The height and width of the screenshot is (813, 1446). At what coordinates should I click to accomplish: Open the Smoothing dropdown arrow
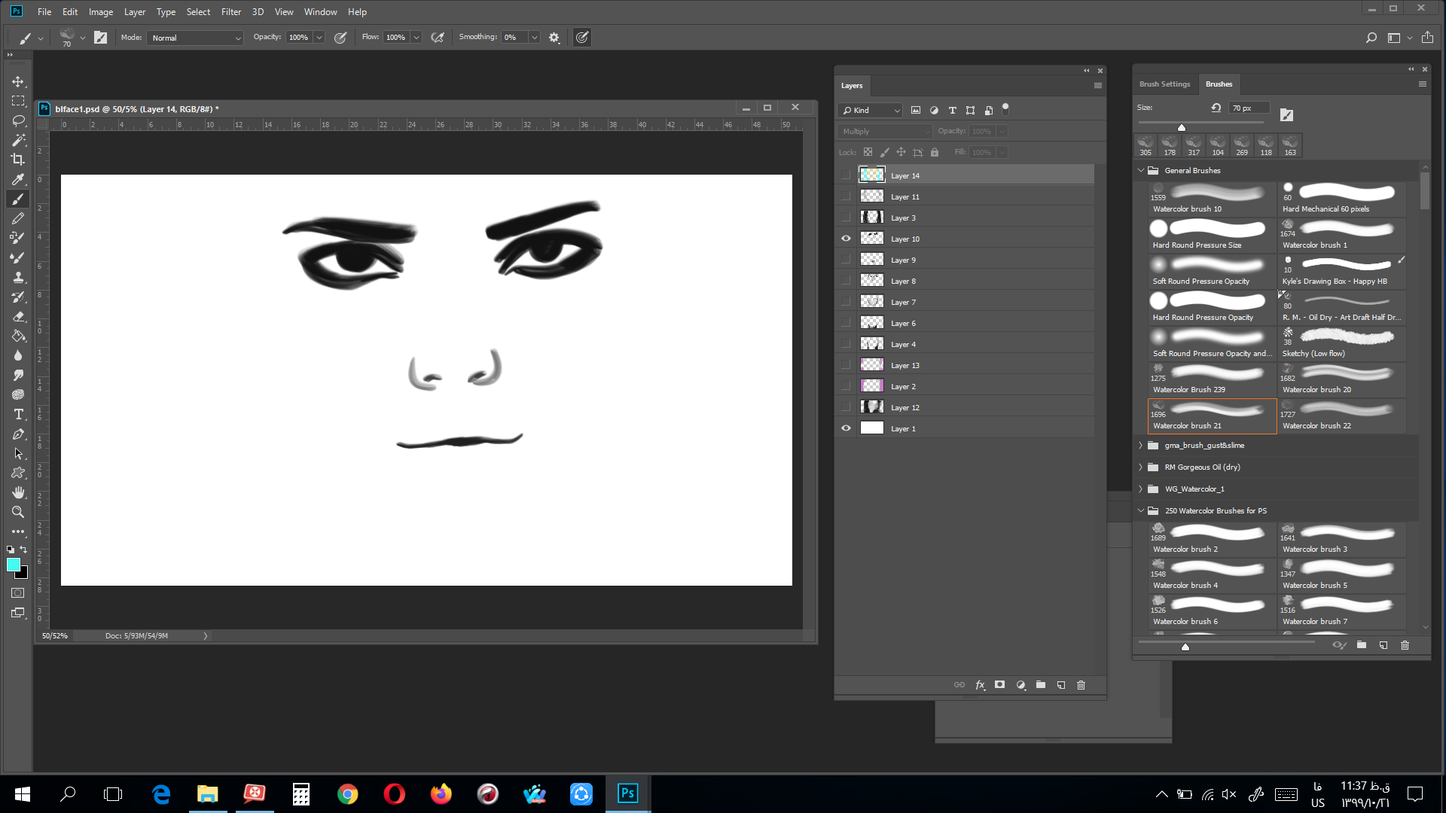pos(535,38)
